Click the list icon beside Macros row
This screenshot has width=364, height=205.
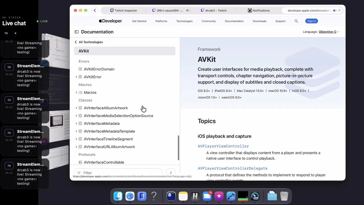tap(80, 93)
